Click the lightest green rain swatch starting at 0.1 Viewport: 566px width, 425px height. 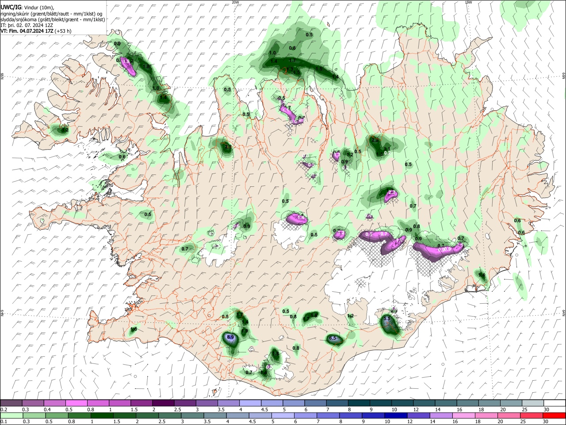pyautogui.click(x=11, y=415)
